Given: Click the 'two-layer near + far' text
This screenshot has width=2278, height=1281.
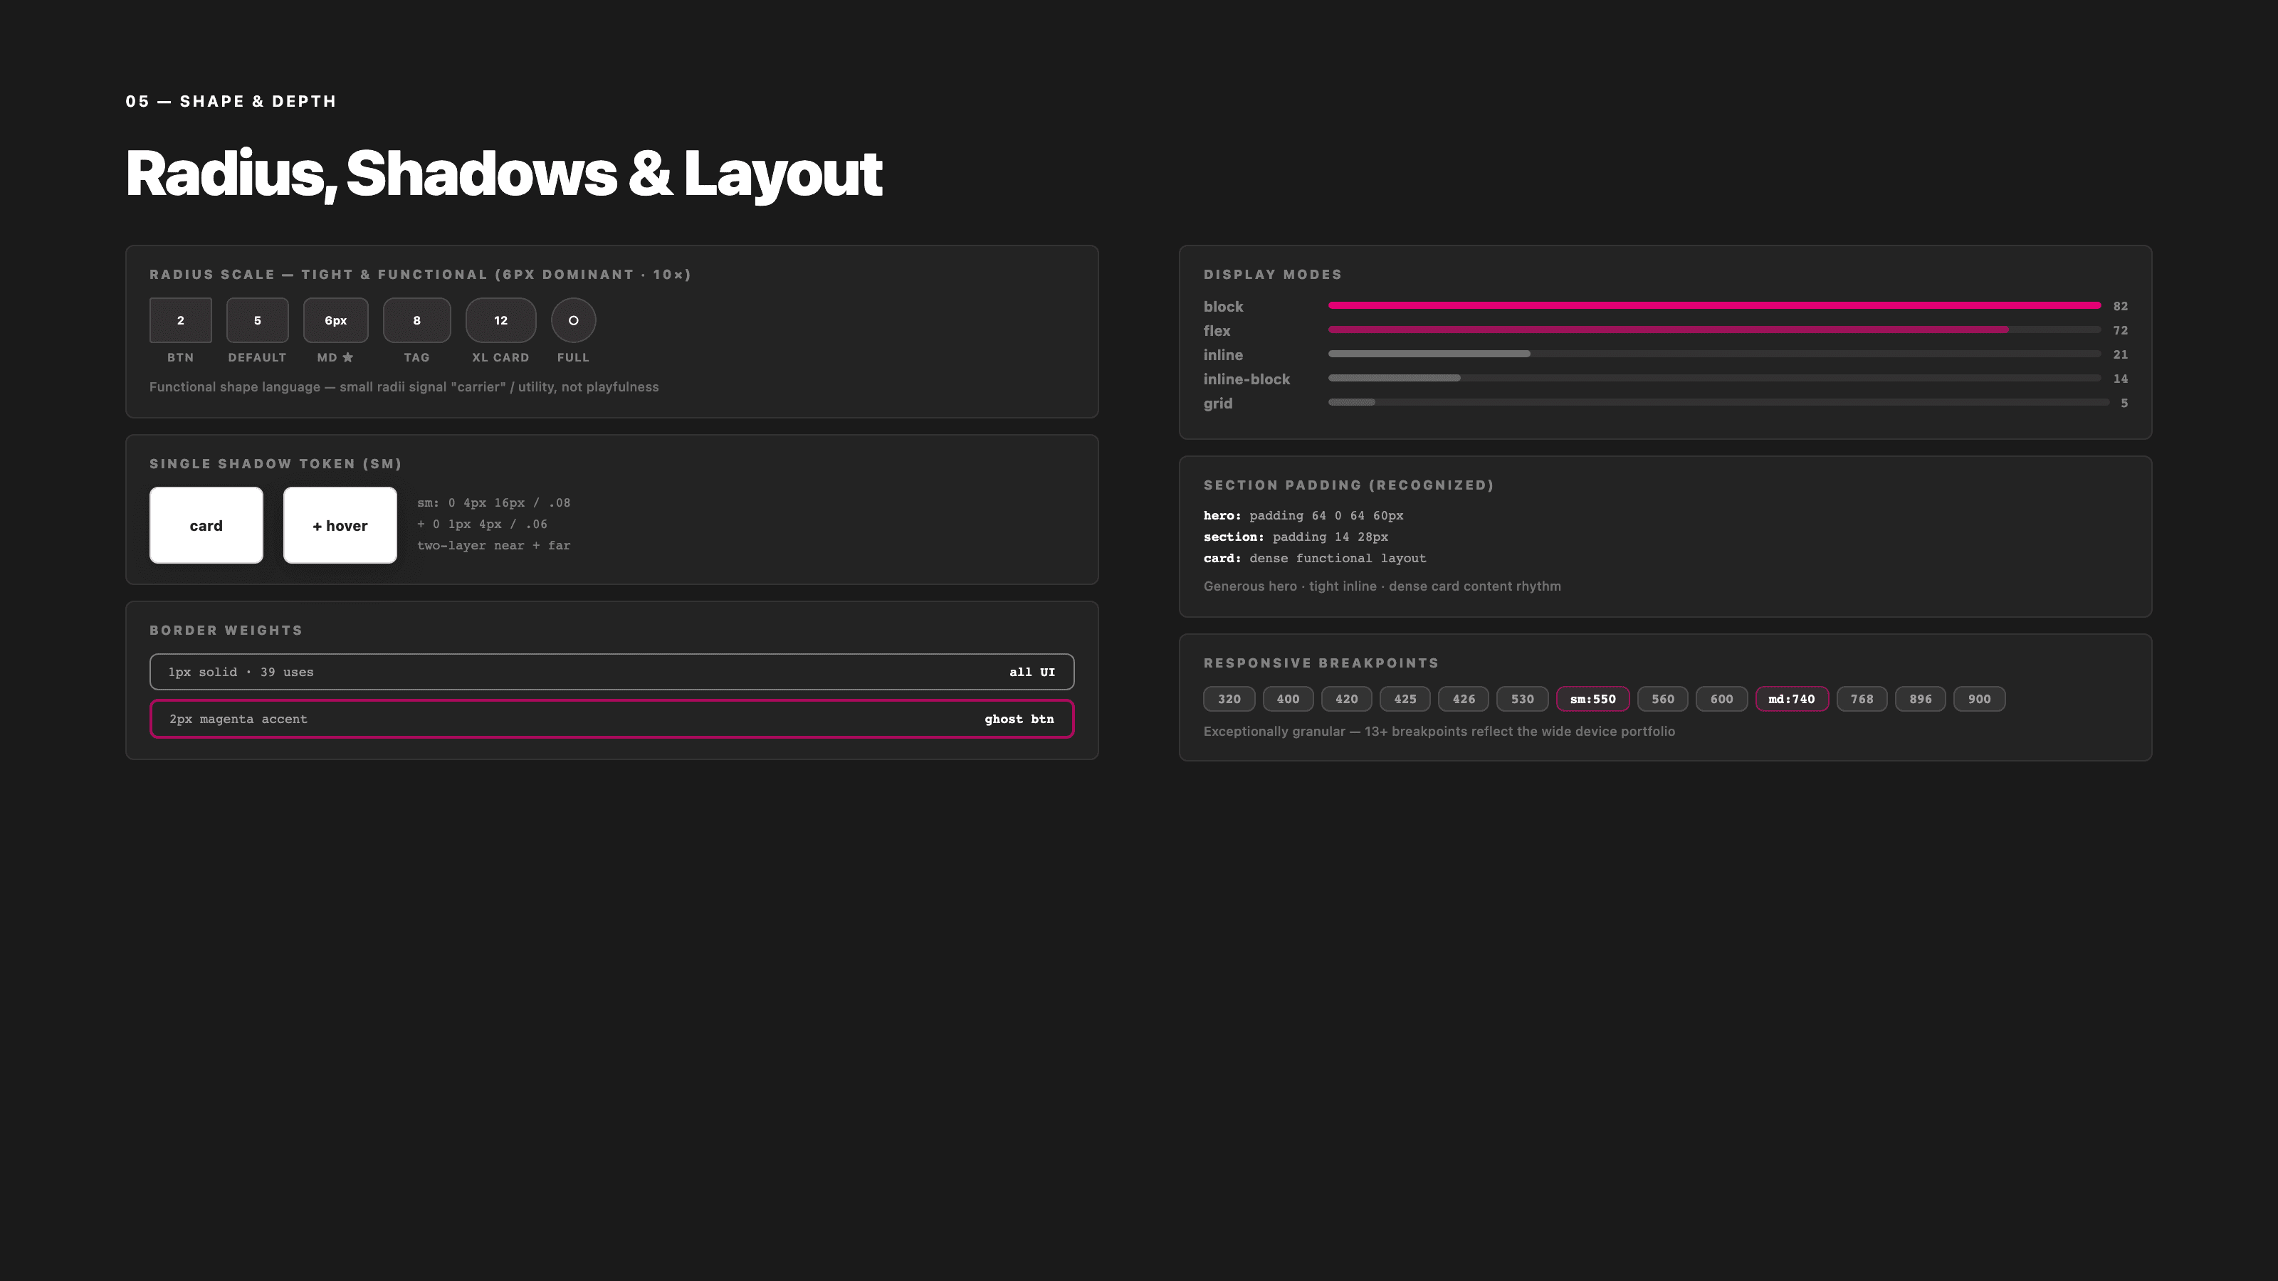Looking at the screenshot, I should pyautogui.click(x=493, y=545).
